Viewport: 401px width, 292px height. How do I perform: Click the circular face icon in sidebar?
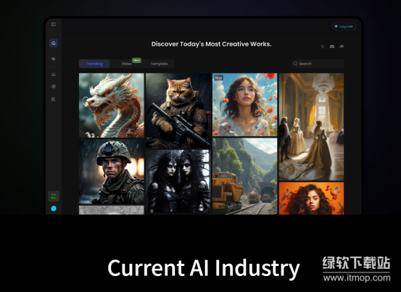(54, 87)
